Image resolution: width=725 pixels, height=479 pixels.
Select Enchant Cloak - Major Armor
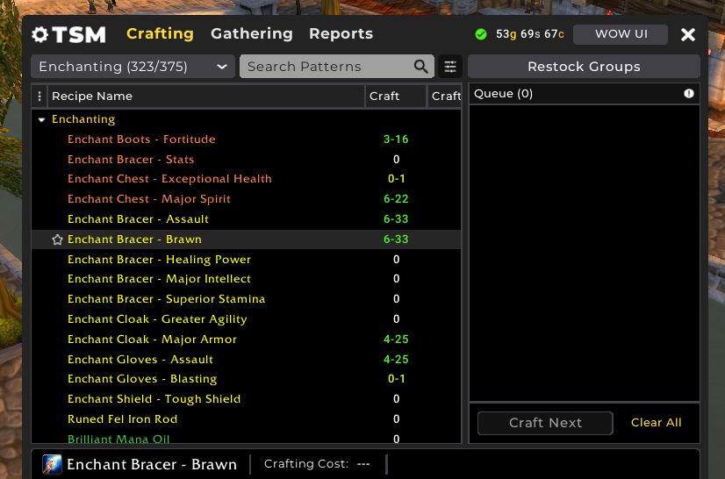(246, 340)
